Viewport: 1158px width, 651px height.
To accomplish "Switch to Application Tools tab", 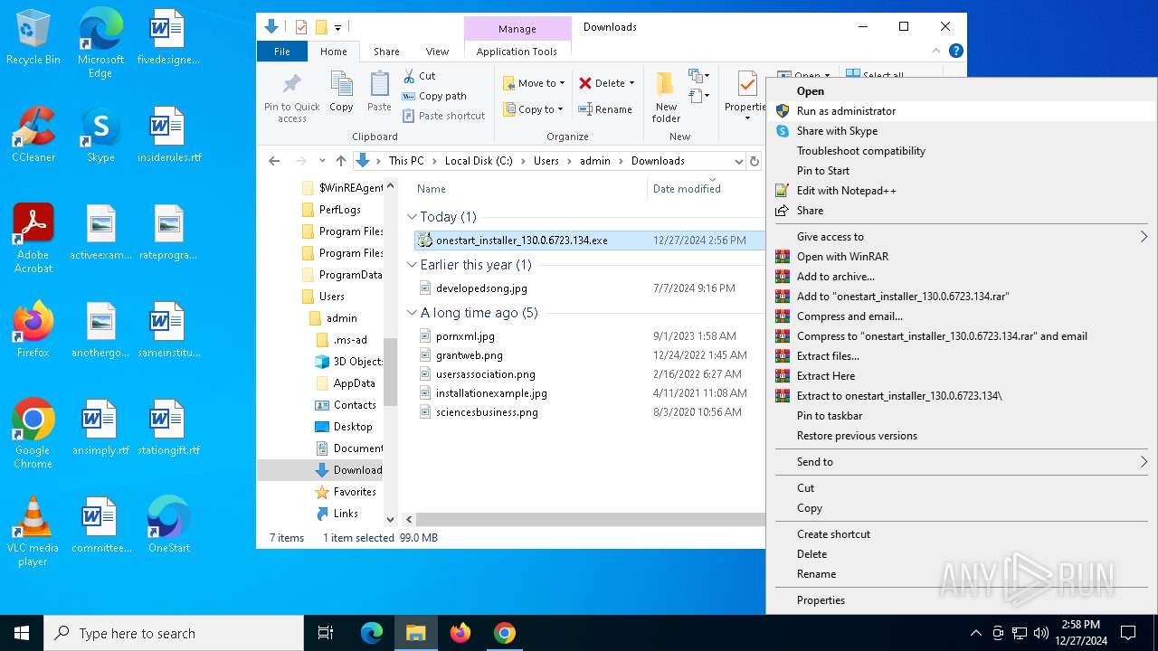I will click(517, 52).
